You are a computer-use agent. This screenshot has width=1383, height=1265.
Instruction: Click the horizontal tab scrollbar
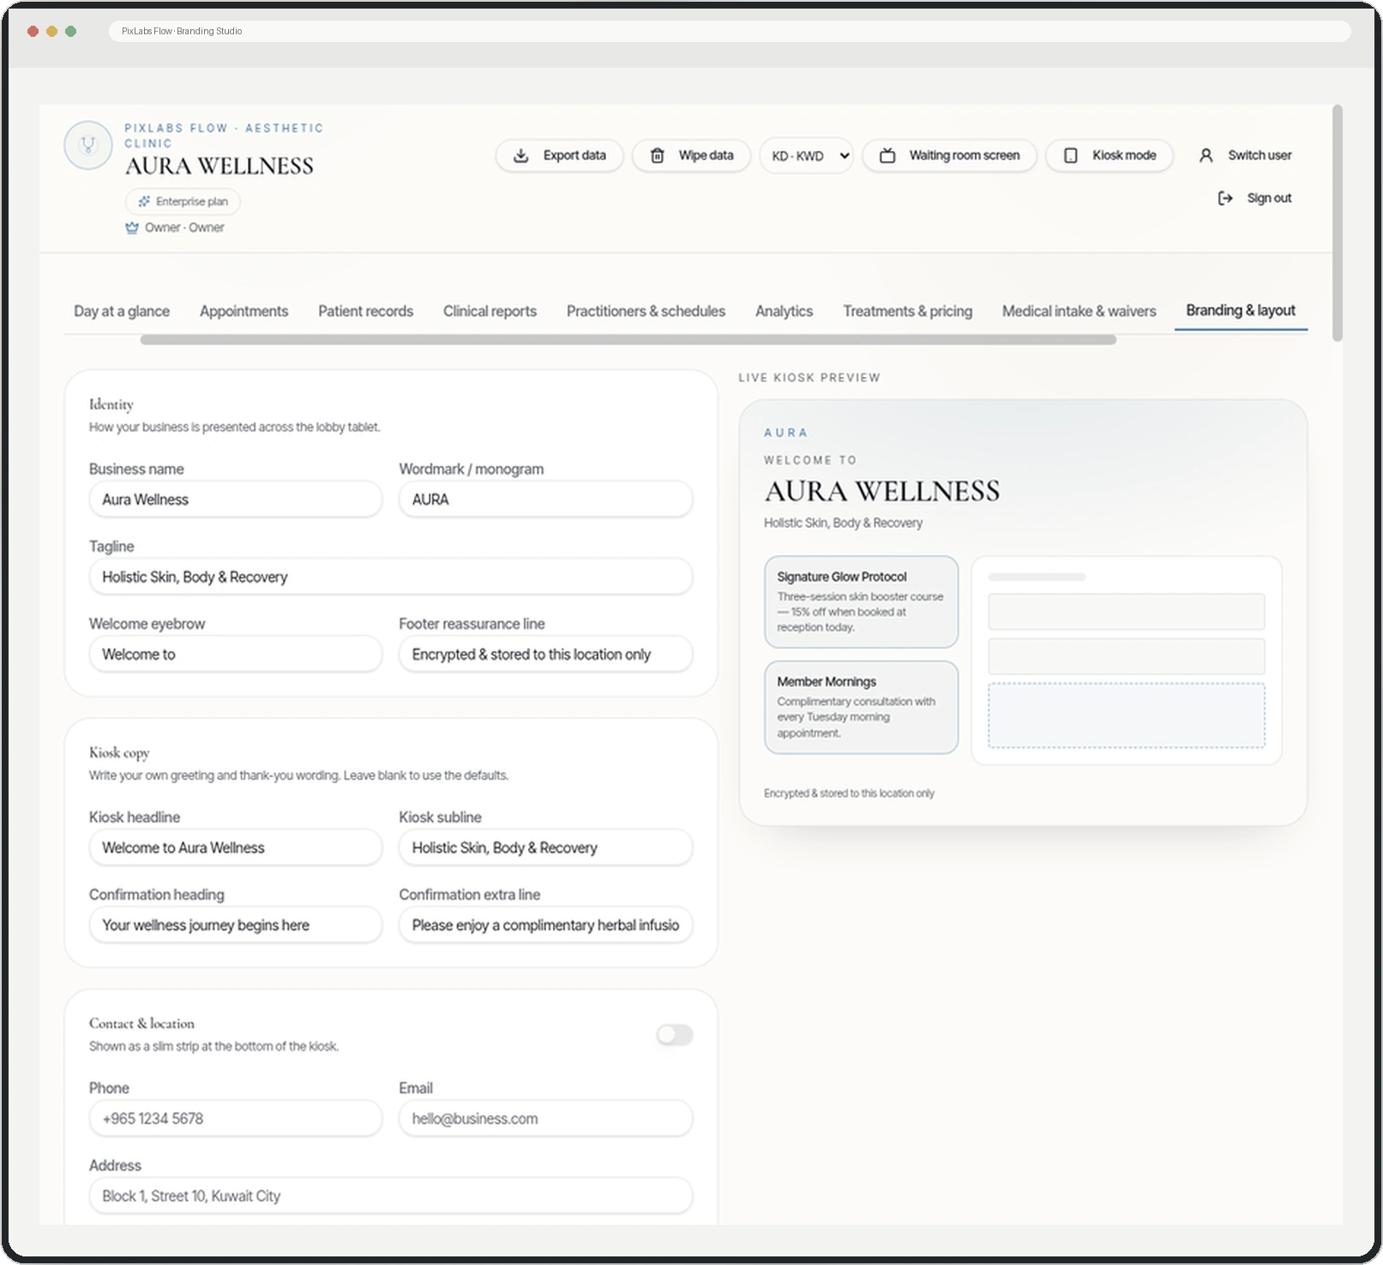click(x=628, y=340)
